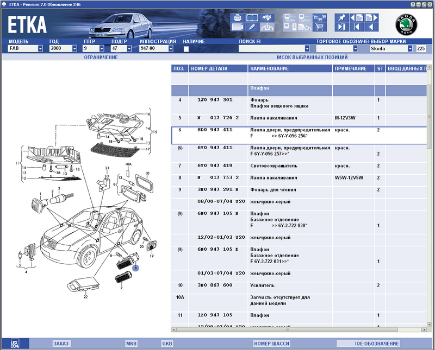Click the list view icon with scrollbar
Screen dimensions: 435x350
click(237, 27)
